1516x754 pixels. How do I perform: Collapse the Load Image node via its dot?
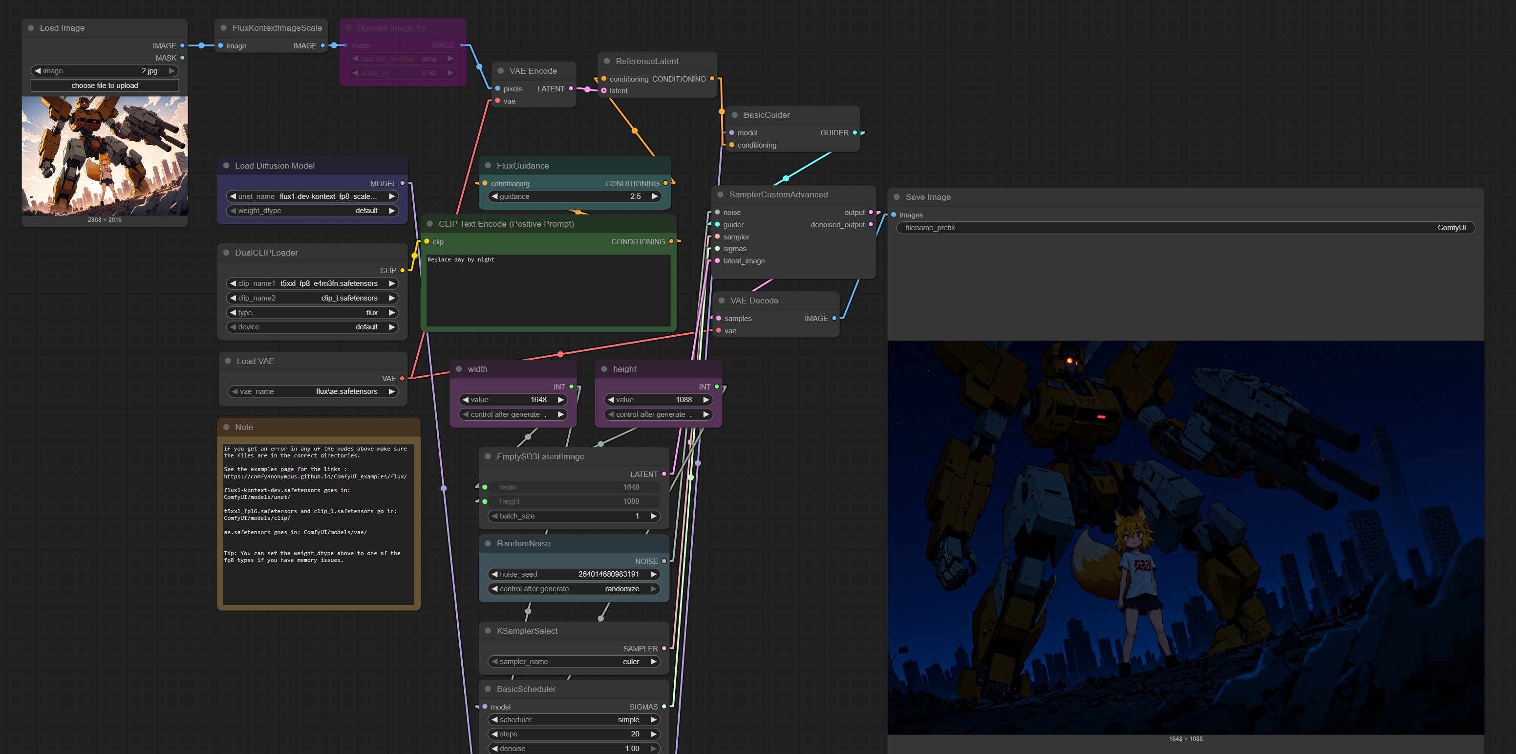31,28
